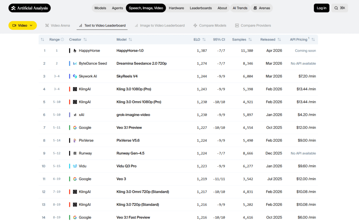Toggle sorting on the ELO column

(x=204, y=39)
